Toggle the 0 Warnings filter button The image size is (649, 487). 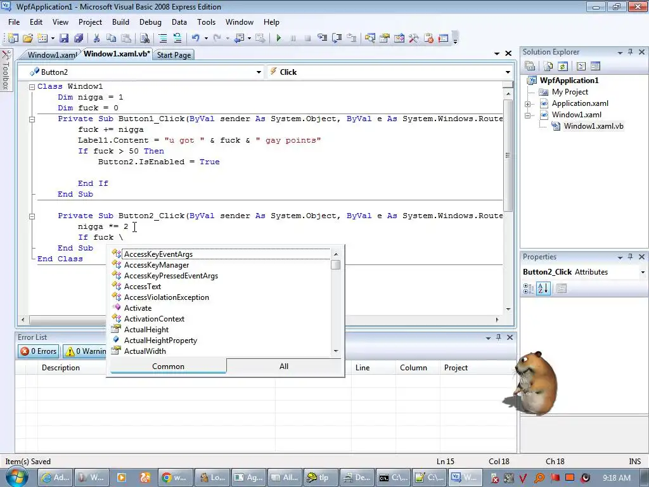point(84,351)
